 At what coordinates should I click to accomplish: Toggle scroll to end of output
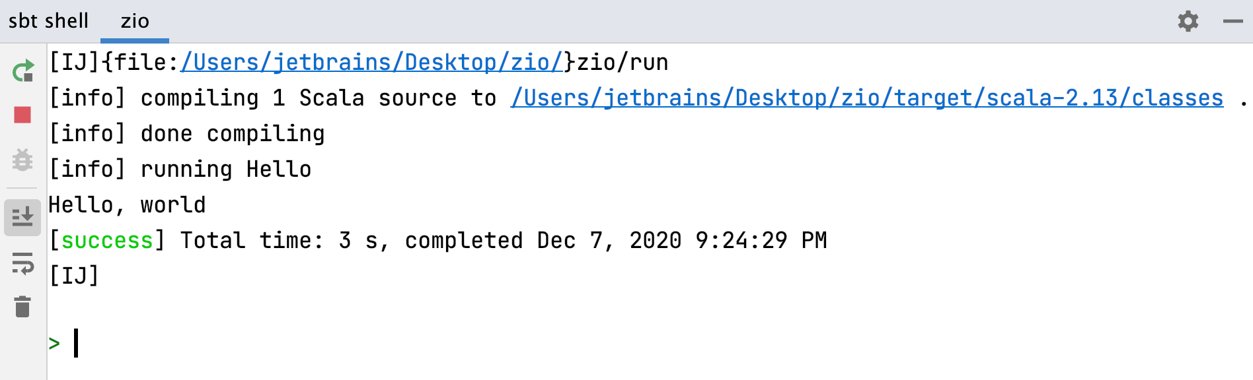pyautogui.click(x=22, y=217)
